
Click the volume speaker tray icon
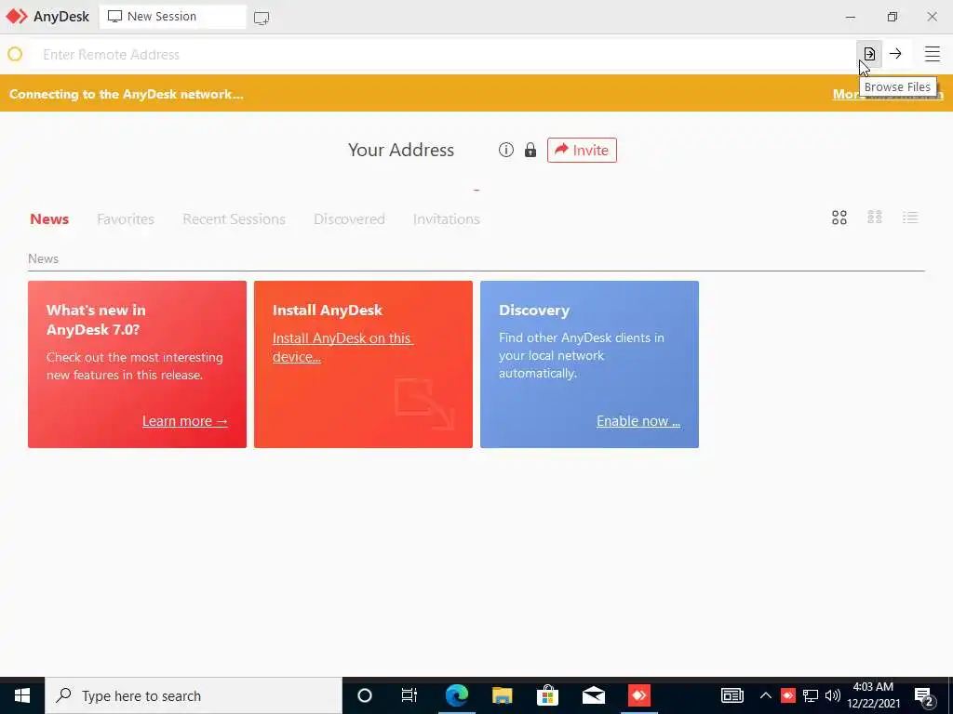click(833, 695)
